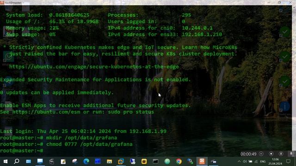The width and height of the screenshot is (296, 166).
Task: Open the notepad with pencil taskbar icon
Action: [63, 161]
